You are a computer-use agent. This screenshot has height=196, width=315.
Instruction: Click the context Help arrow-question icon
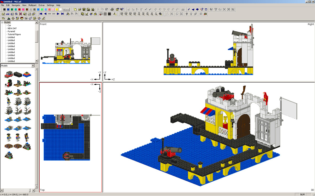(122, 9)
